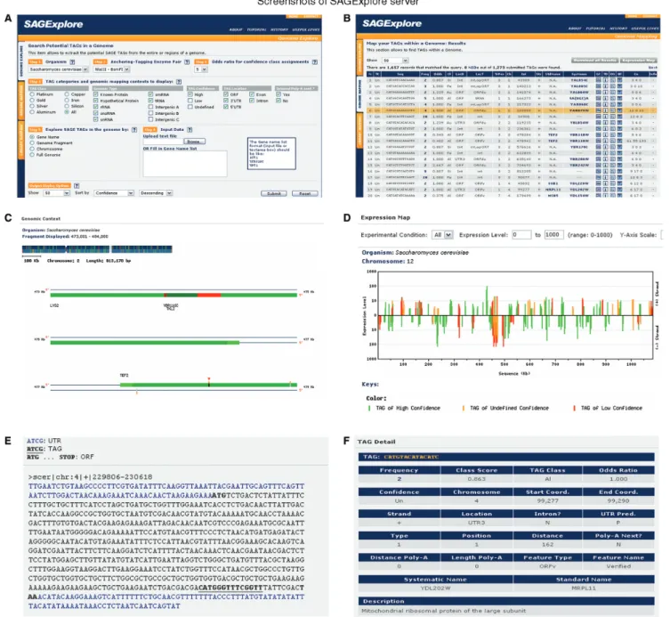Click the YDL202W systematic name in TAG Detail

[435, 589]
